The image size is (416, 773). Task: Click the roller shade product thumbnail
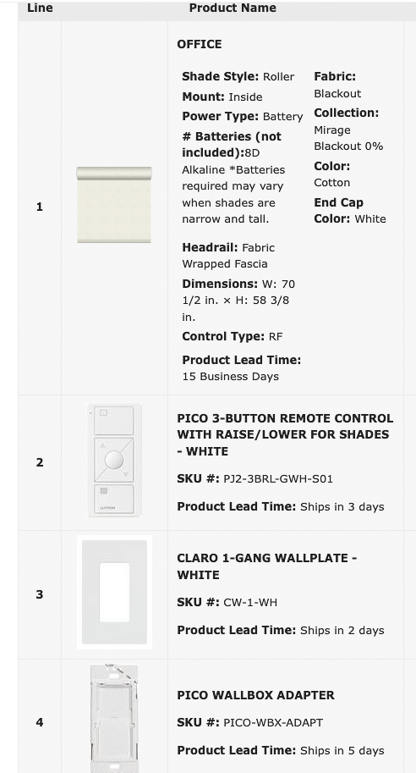pos(114,205)
